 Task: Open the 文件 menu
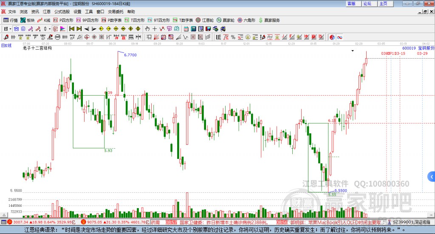(12, 11)
